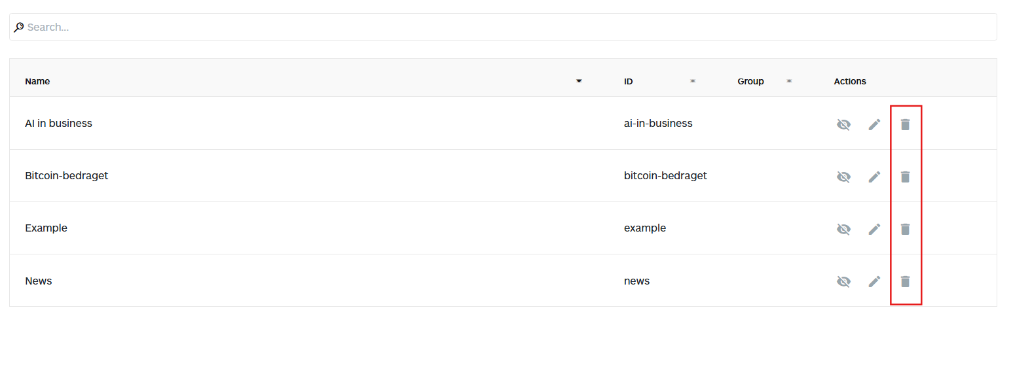Select the Bitcoin-bedraget name cell
Screen dimensions: 1013x365
(66, 175)
